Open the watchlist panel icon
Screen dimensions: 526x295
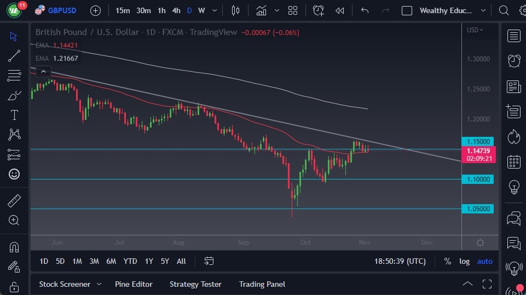pos(513,36)
